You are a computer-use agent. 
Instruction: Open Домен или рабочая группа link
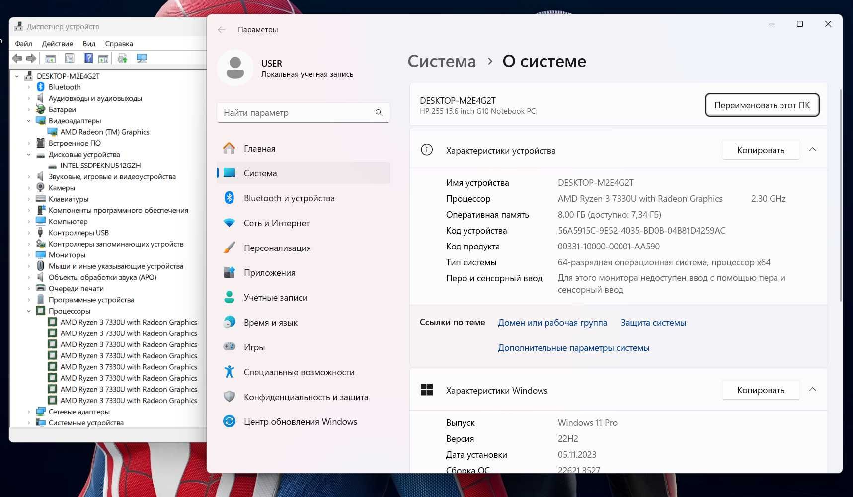pyautogui.click(x=552, y=323)
